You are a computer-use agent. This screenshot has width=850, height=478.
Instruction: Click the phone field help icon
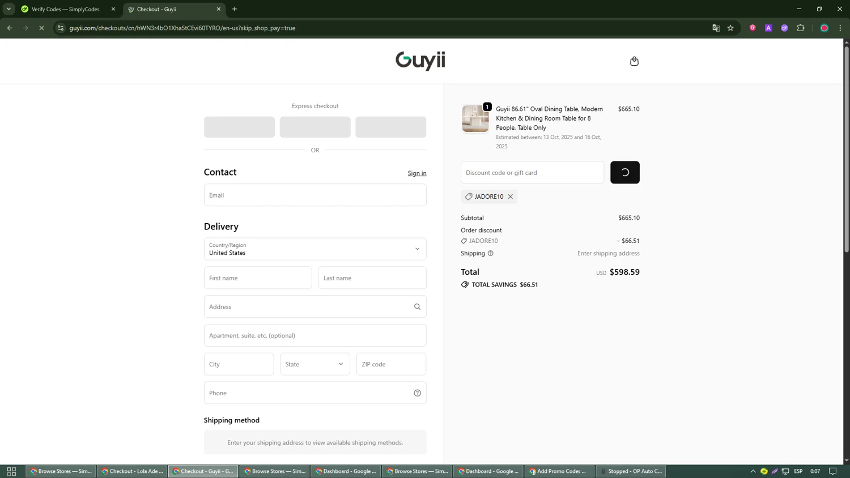click(x=418, y=393)
